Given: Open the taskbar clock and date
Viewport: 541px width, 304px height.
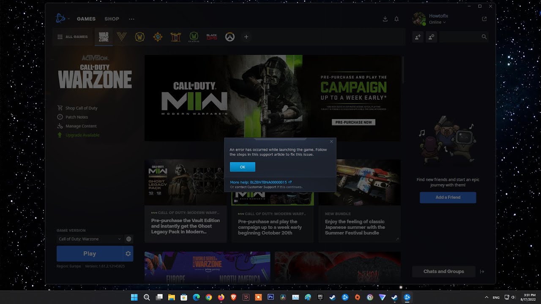Looking at the screenshot, I should [x=529, y=297].
